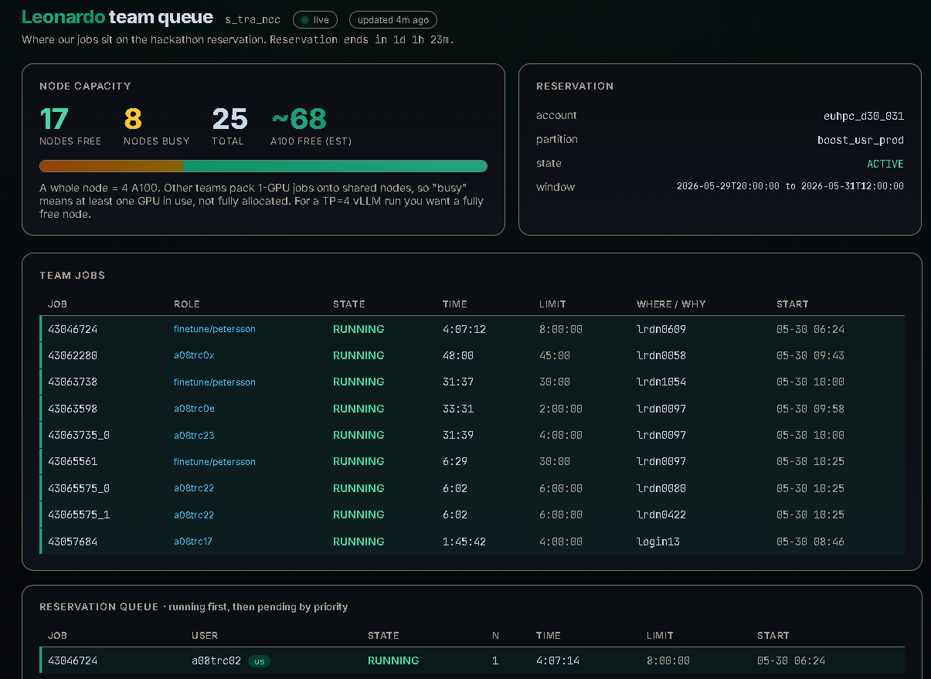The width and height of the screenshot is (931, 679).
Task: Open a08trc22 link in row 43065575_1
Action: click(x=194, y=514)
